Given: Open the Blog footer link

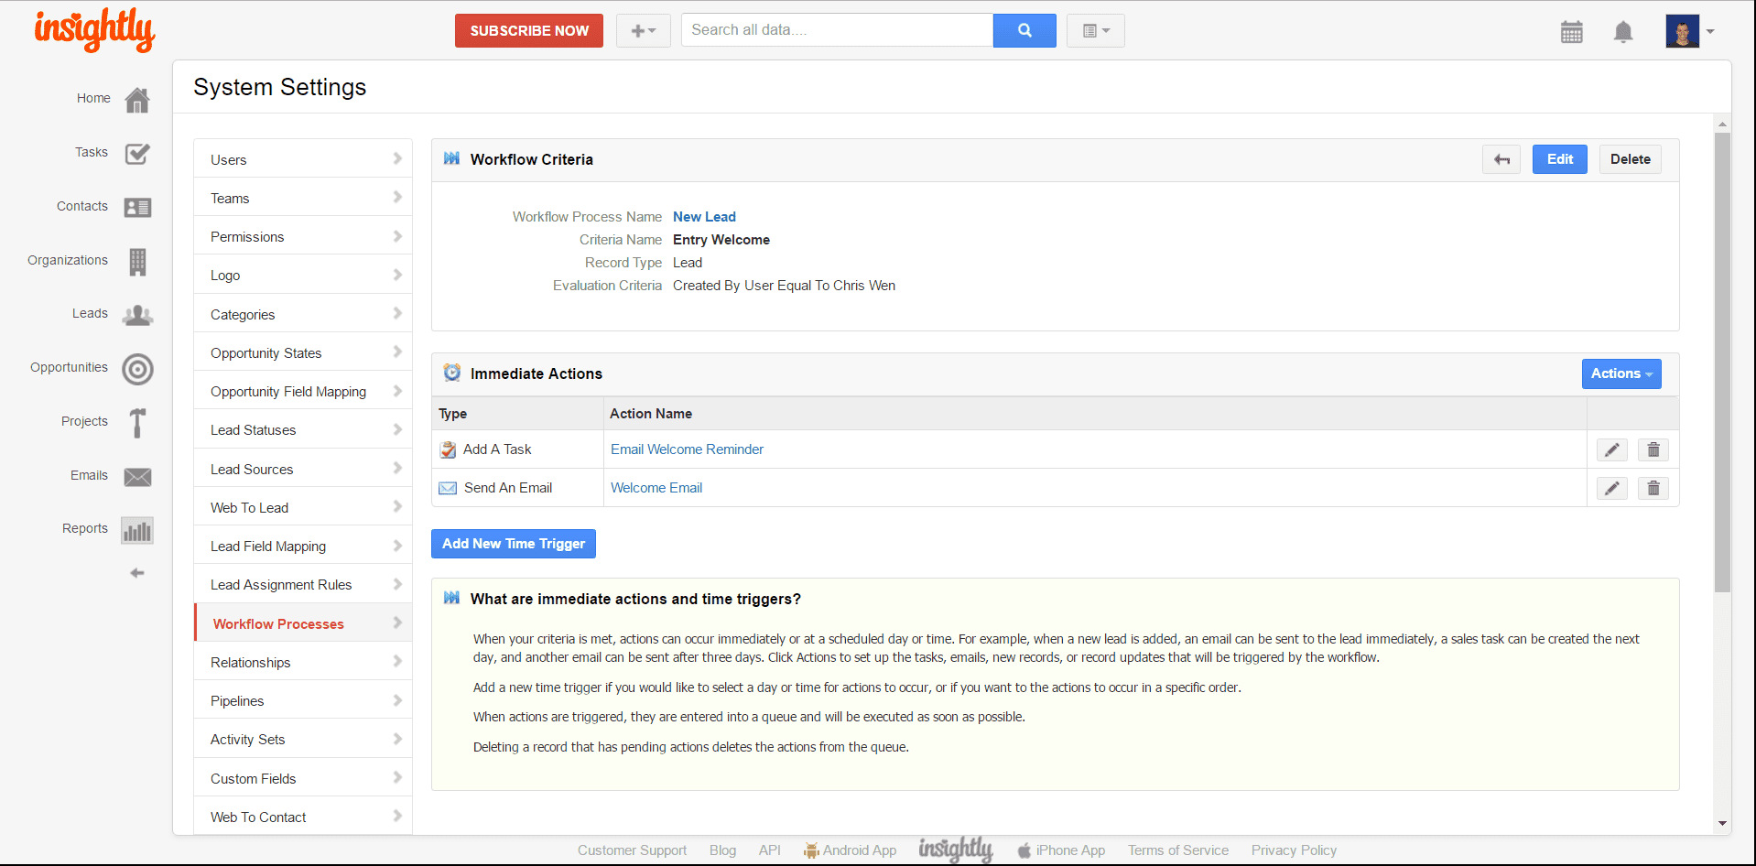Looking at the screenshot, I should click(722, 850).
